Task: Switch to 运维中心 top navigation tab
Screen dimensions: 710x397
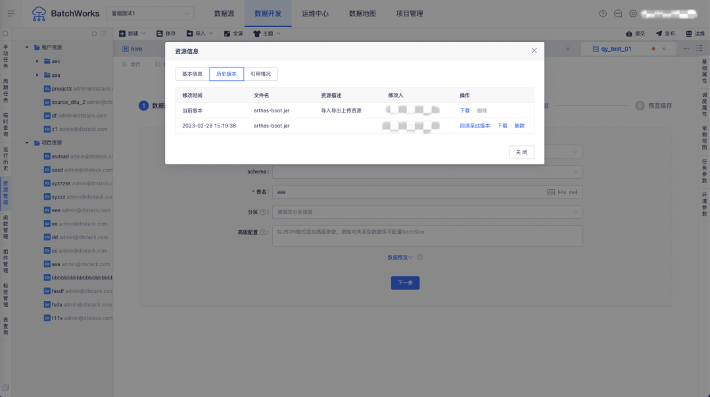Action: pyautogui.click(x=315, y=13)
